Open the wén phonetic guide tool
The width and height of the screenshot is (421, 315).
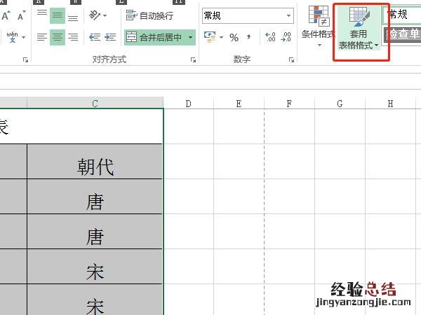(x=13, y=37)
